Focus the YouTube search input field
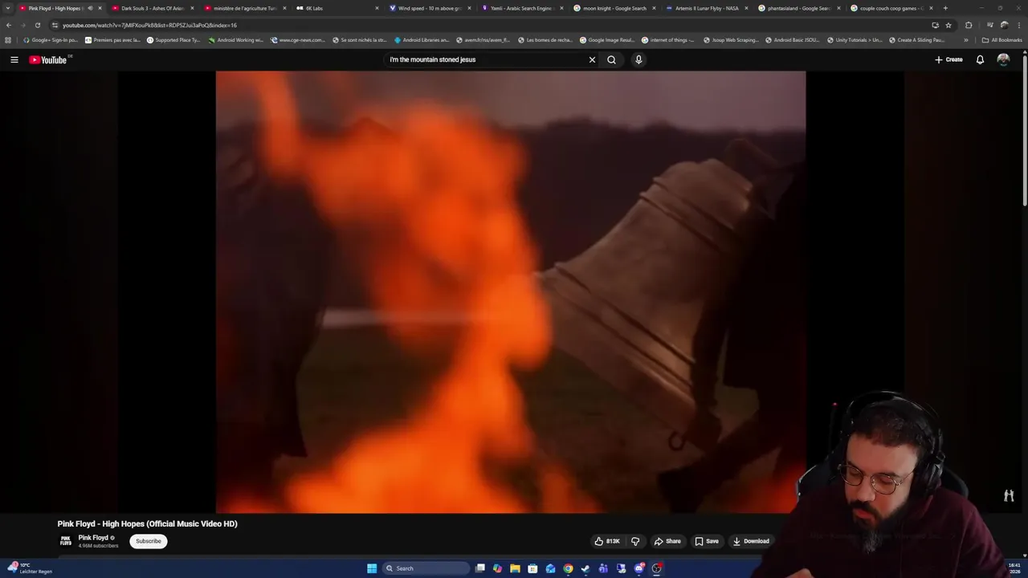The height and width of the screenshot is (578, 1028). click(486, 59)
